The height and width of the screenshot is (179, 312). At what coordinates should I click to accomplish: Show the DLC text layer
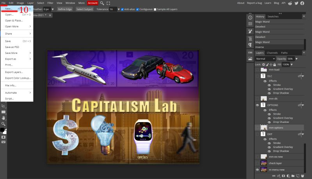257,76
